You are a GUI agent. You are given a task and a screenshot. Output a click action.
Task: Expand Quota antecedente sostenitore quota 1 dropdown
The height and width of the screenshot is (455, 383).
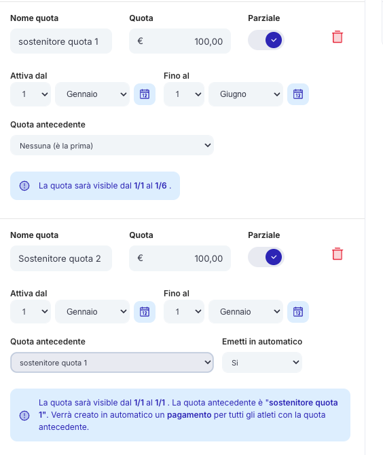coord(112,362)
